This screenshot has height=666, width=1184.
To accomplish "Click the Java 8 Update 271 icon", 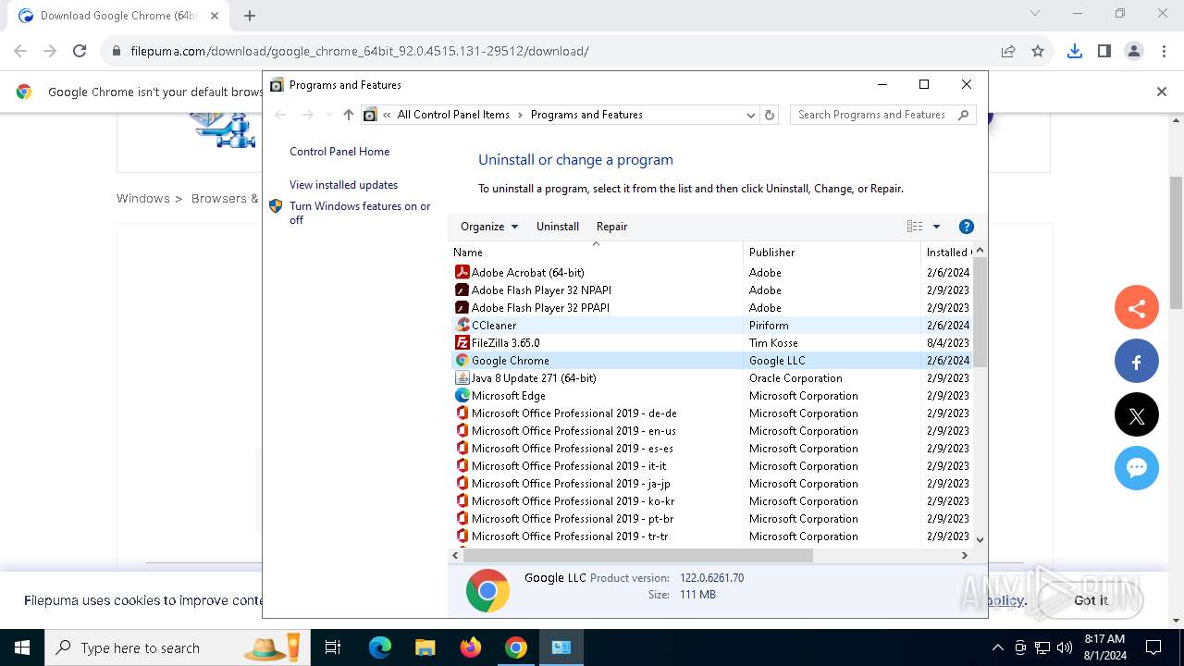I will point(462,377).
